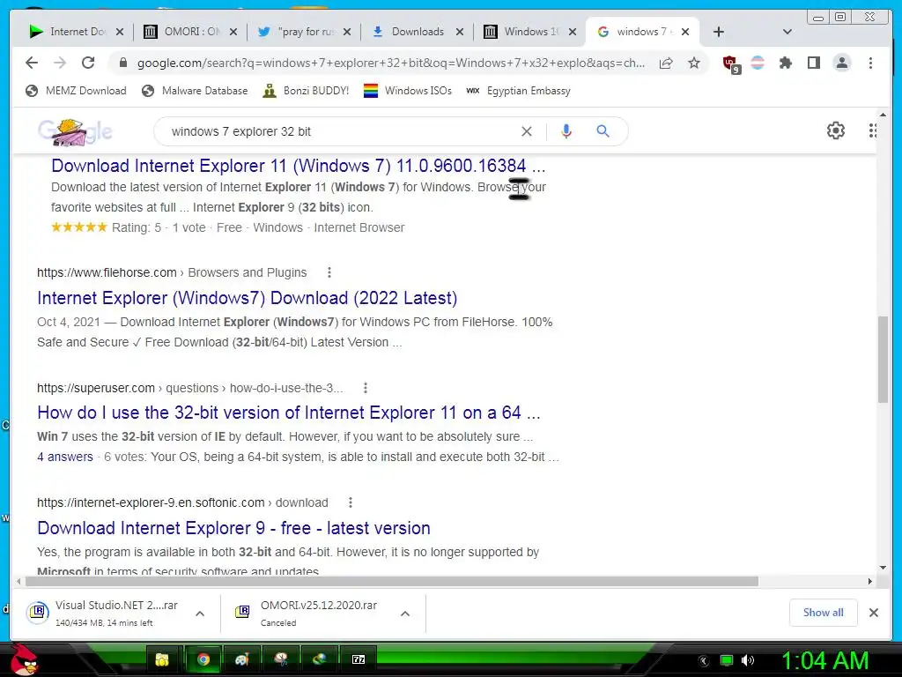Click the vertical page scrollbar thumb
Image resolution: width=902 pixels, height=677 pixels.
[883, 360]
